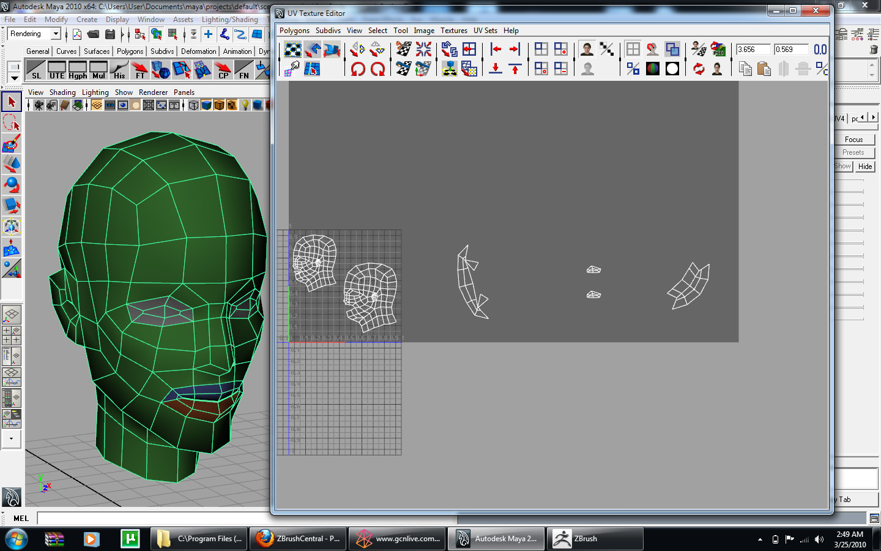Click the save scene floppy icon

(110, 34)
